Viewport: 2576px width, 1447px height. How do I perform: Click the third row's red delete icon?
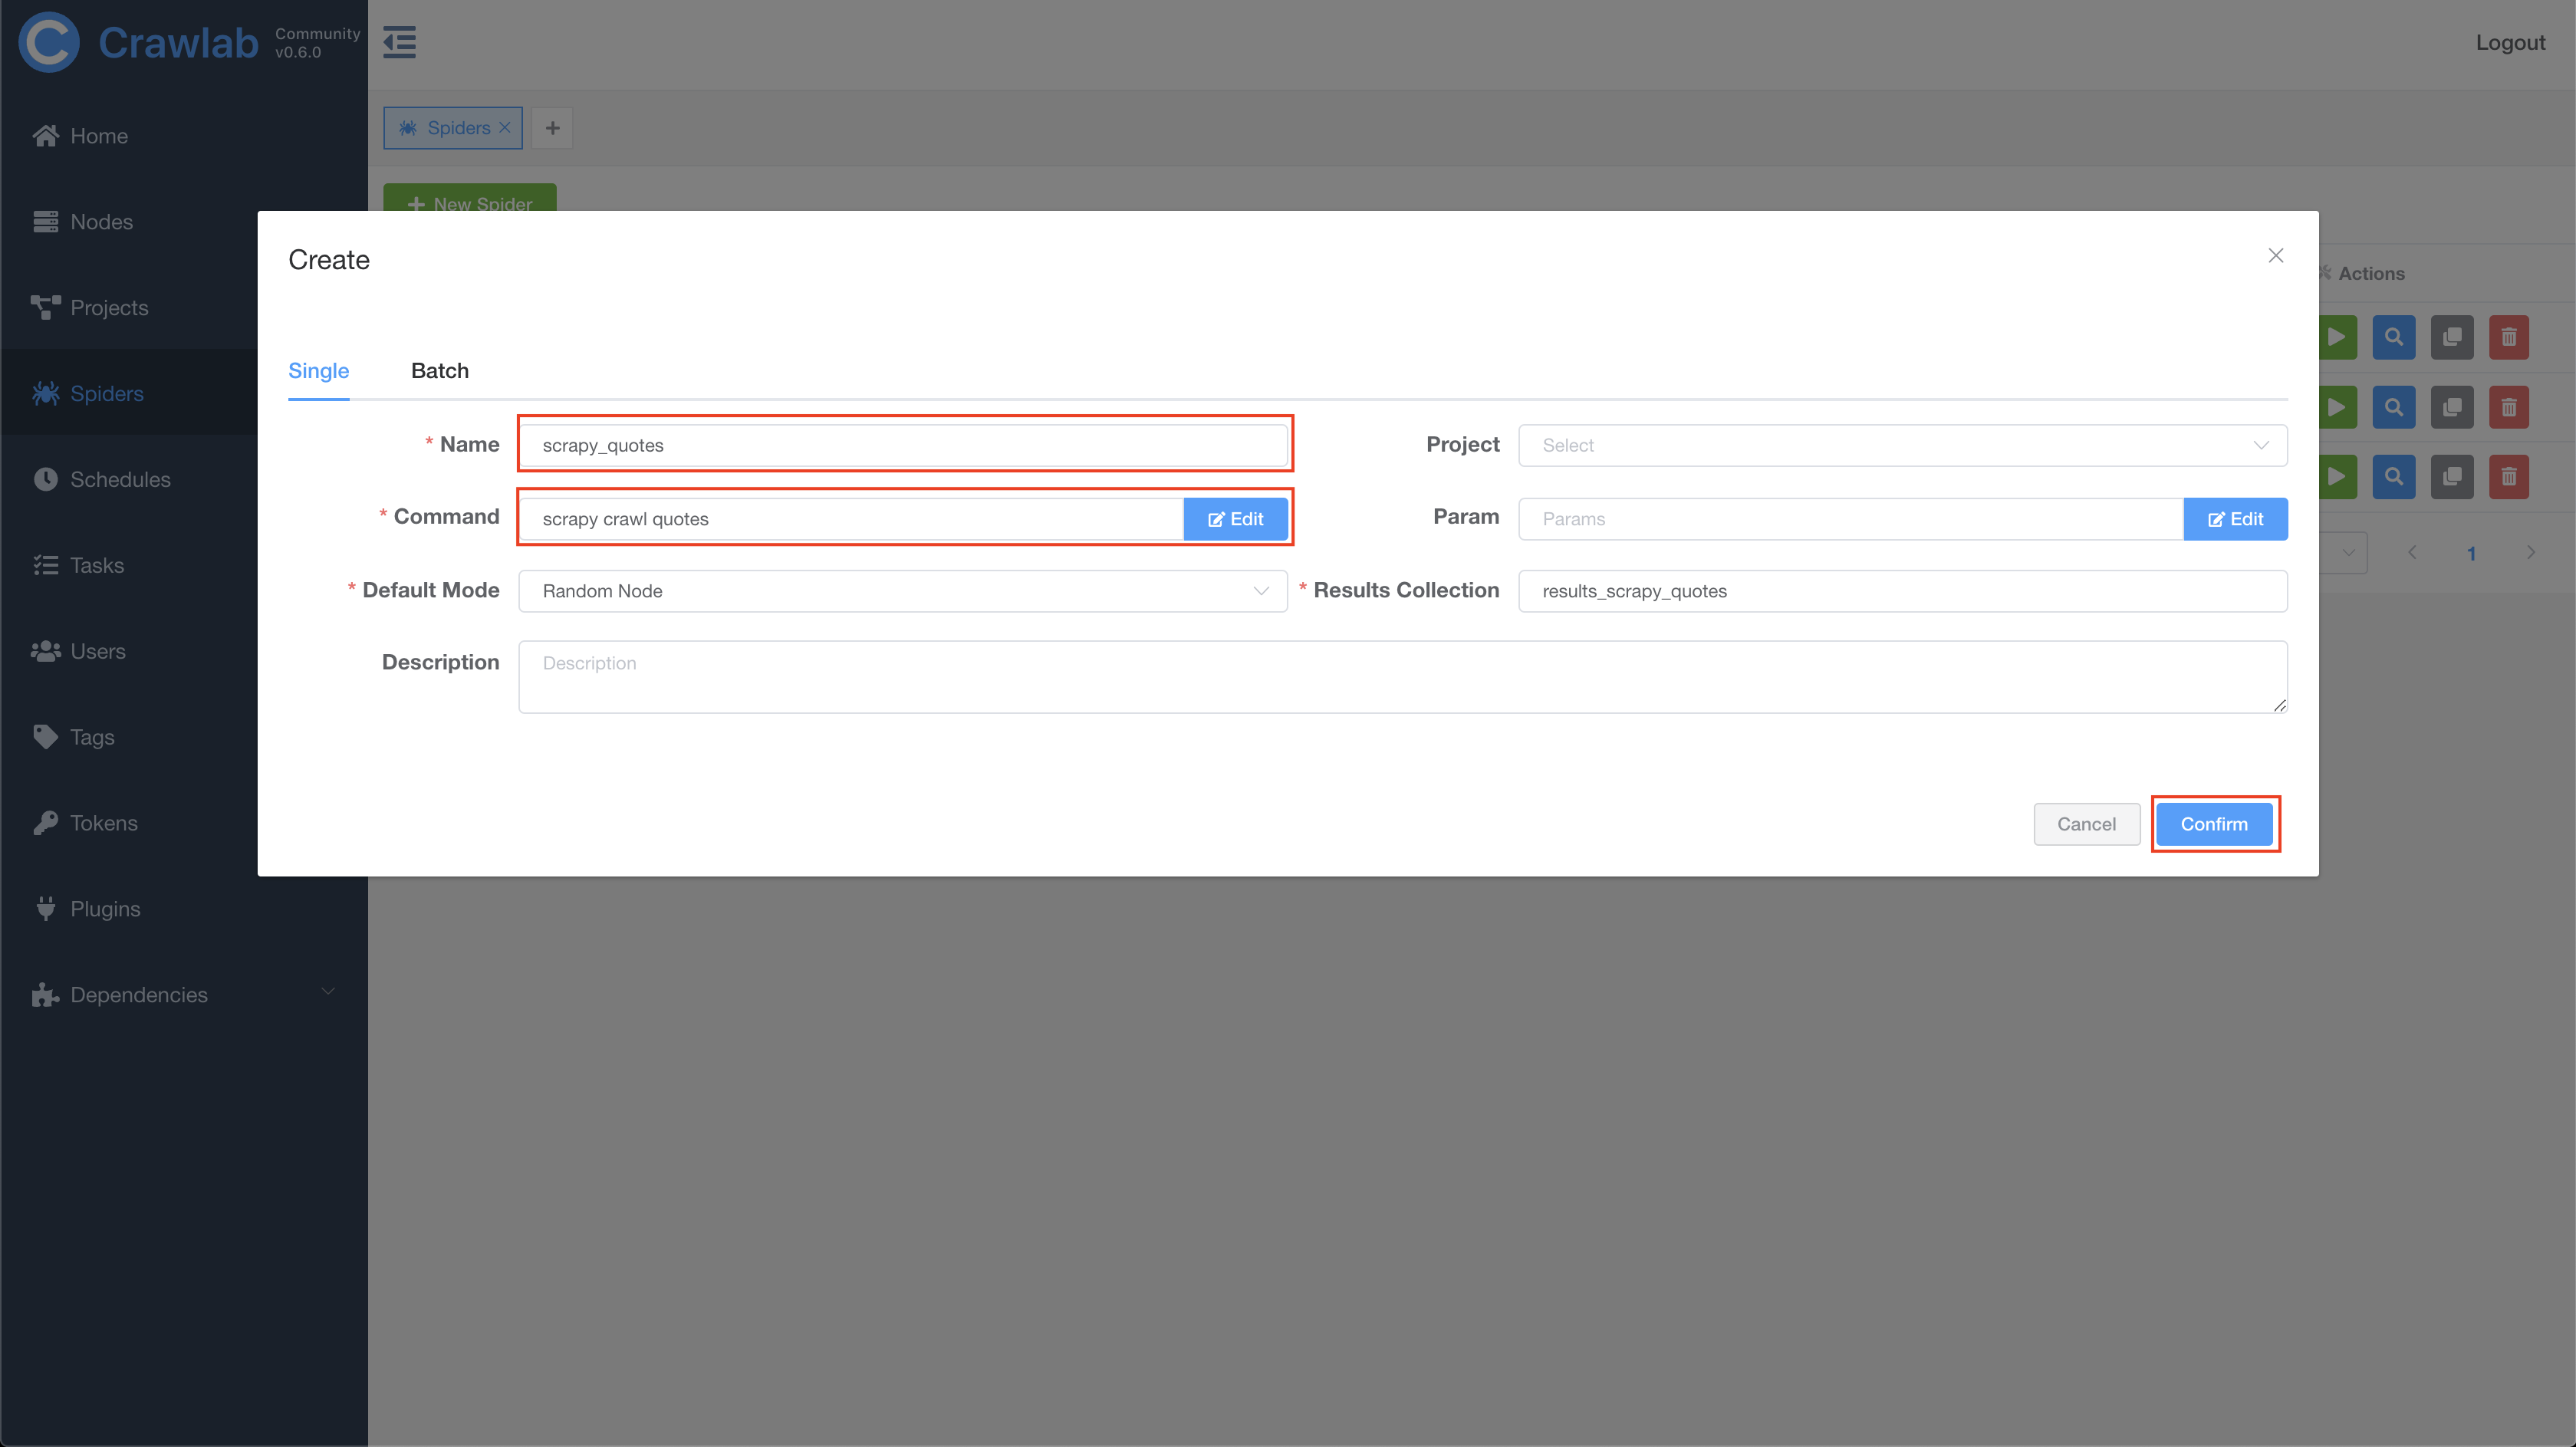click(2509, 477)
